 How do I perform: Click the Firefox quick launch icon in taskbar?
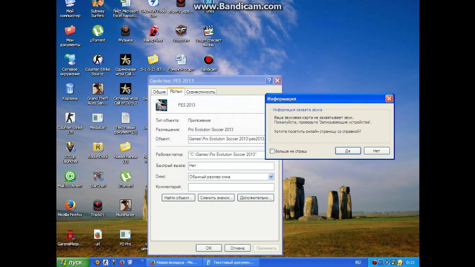coord(122,262)
